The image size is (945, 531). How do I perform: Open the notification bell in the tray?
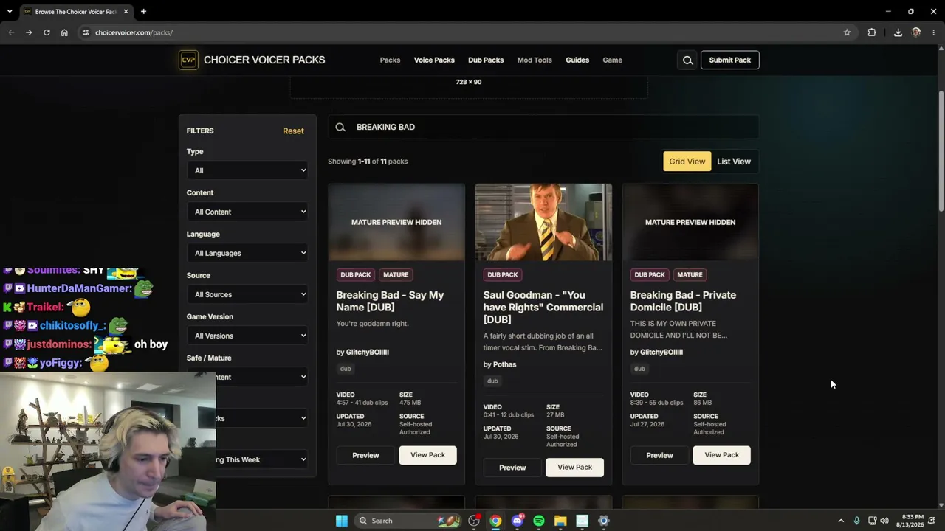932,521
